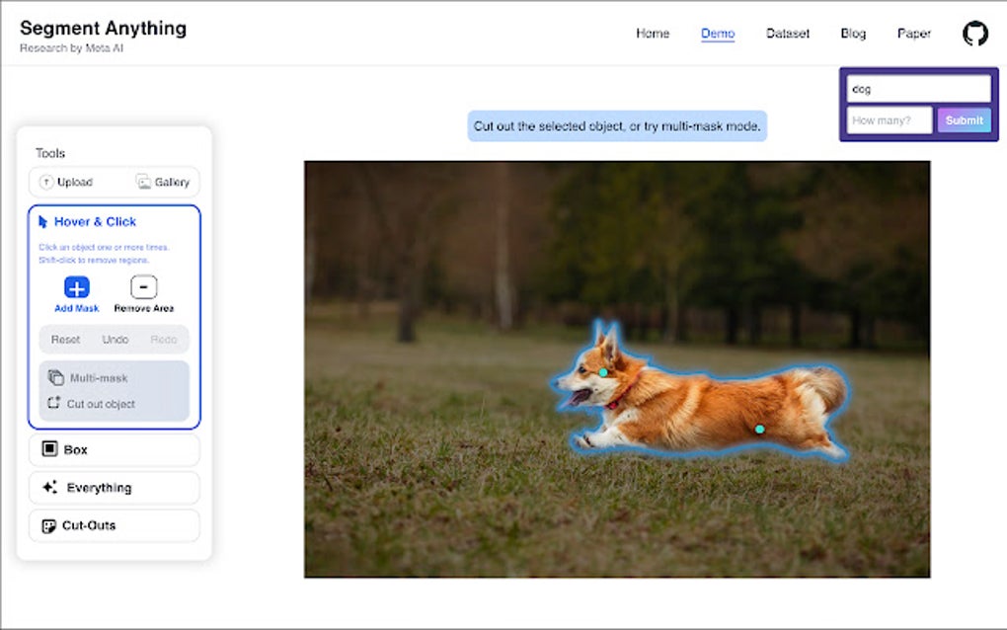Click the Add Mask label
Screen dimensions: 1007x630
point(76,308)
